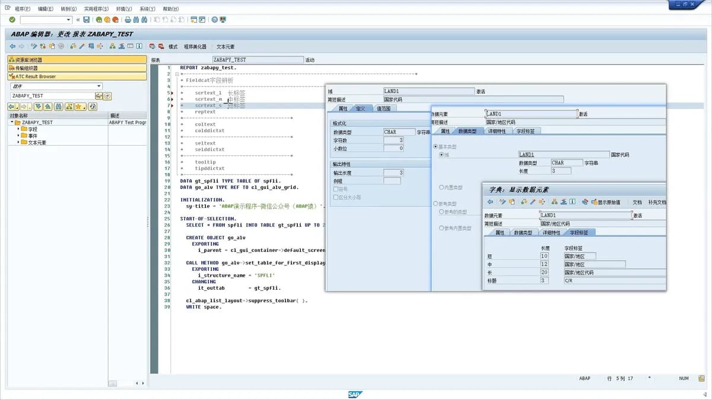Select the 参考类型 radio button

436,203
